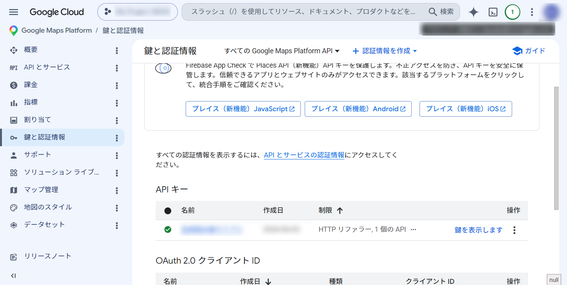Open notifications badge showing 1

pos(513,12)
